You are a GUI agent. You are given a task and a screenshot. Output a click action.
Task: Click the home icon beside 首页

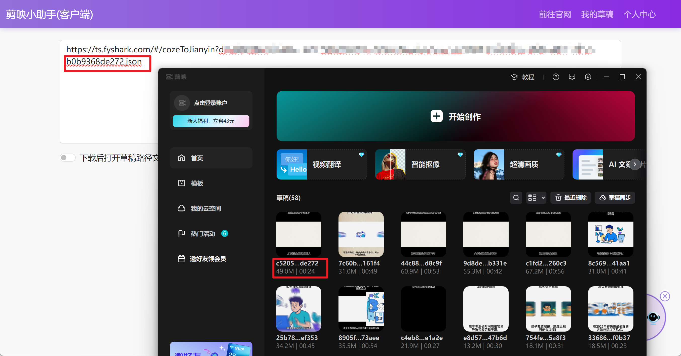click(x=181, y=158)
